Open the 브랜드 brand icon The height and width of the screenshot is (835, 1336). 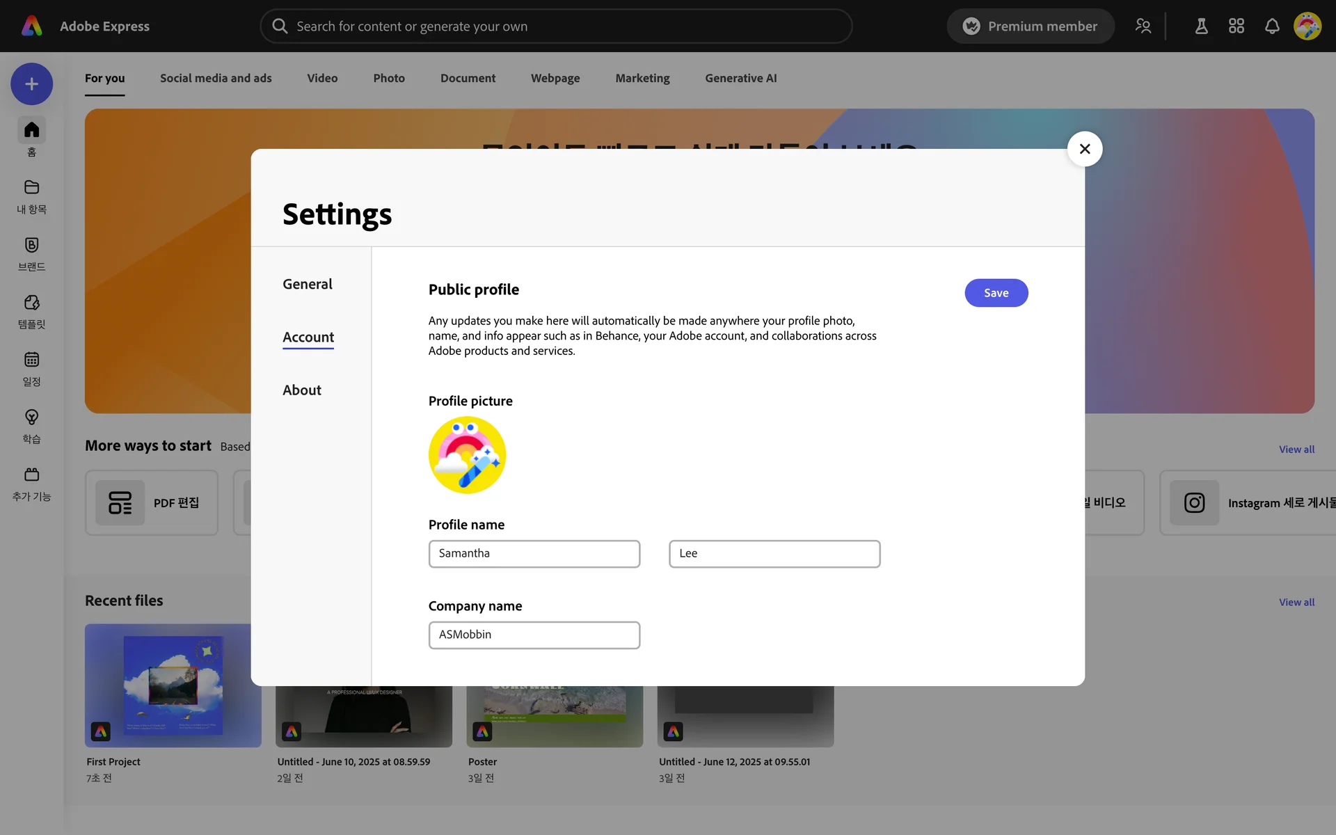tap(31, 245)
